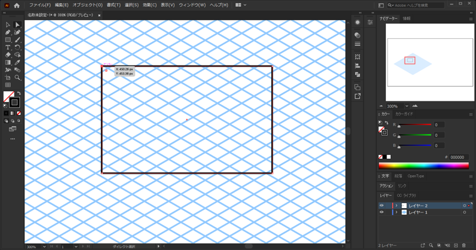The image size is (476, 250).
Task: Switch to the CC ライブラリ tab
Action: click(x=406, y=196)
